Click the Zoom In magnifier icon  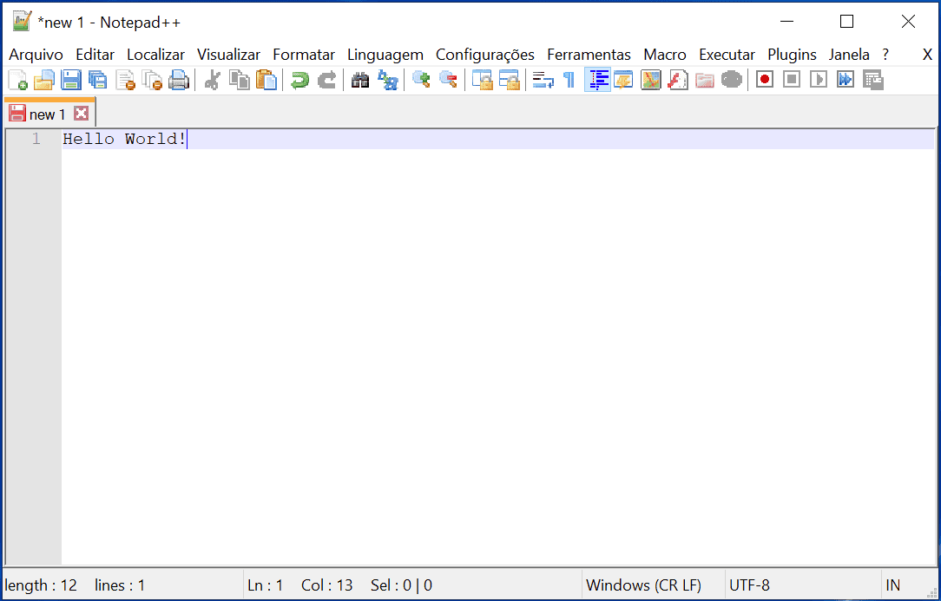point(421,81)
